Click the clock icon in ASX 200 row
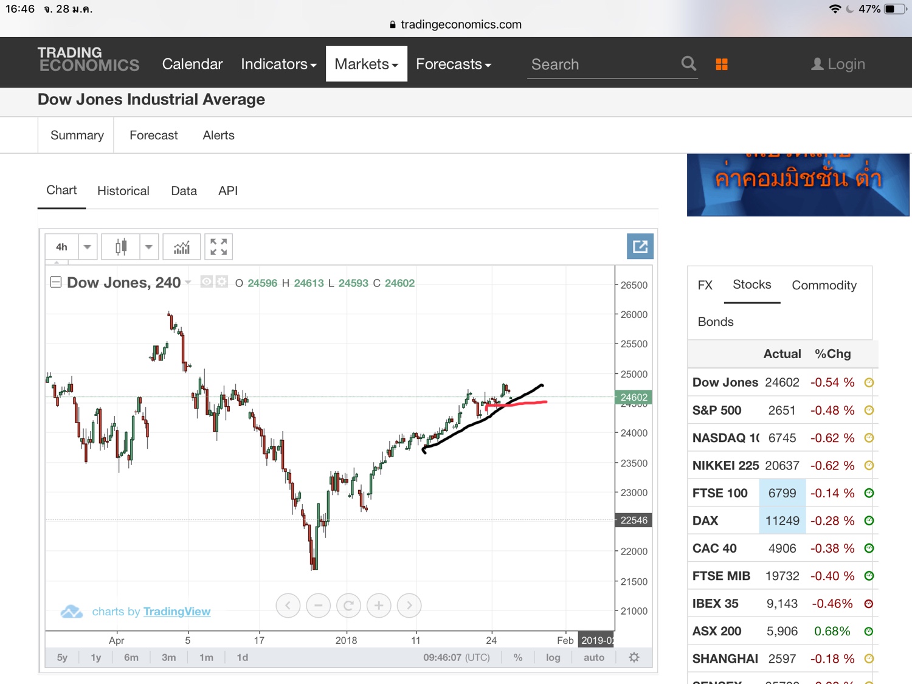Screen dimensions: 912x684 pyautogui.click(x=869, y=631)
